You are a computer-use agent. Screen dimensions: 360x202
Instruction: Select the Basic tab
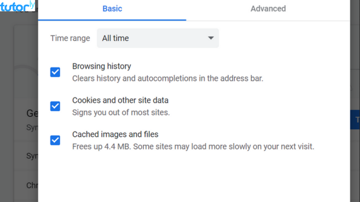112,9
